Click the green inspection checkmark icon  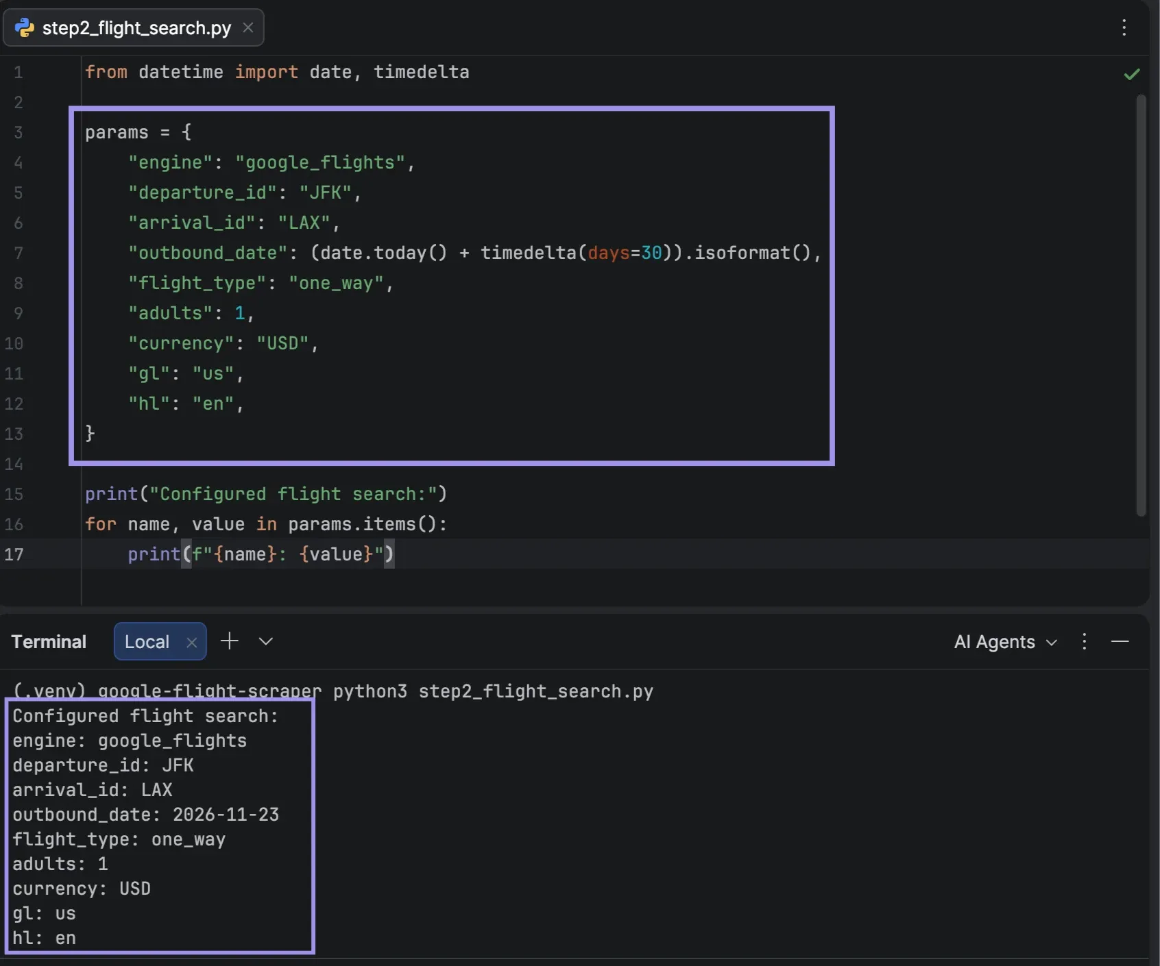pyautogui.click(x=1132, y=74)
